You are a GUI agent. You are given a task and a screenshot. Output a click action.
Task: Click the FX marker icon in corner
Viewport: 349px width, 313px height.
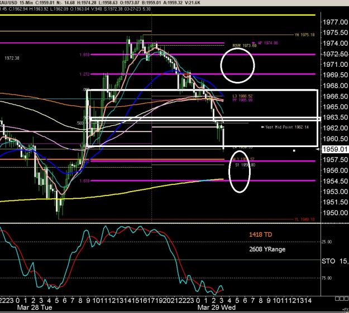(346, 309)
